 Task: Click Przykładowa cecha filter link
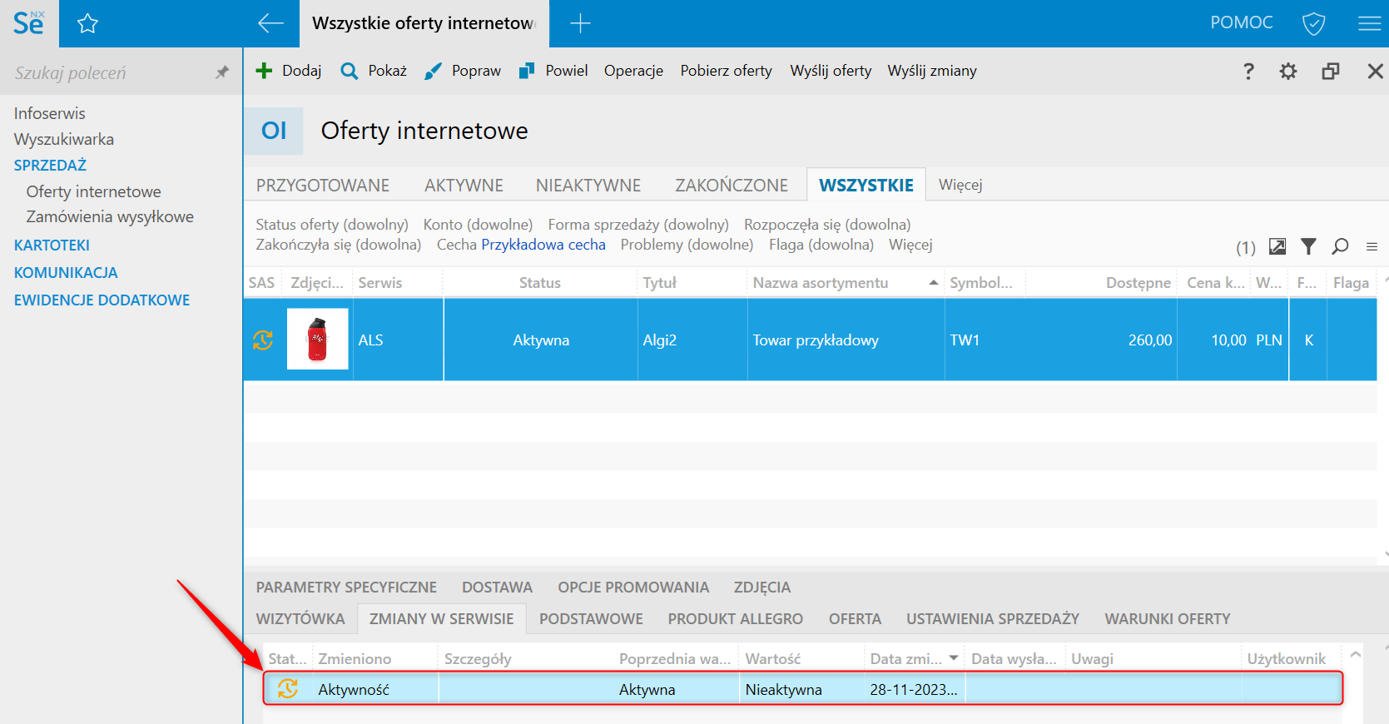coord(543,245)
